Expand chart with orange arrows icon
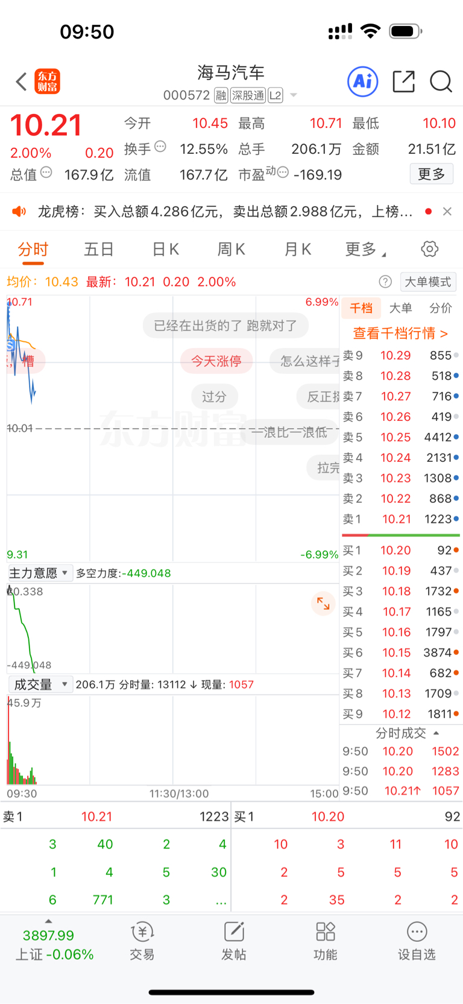463x1004 pixels. 323,604
